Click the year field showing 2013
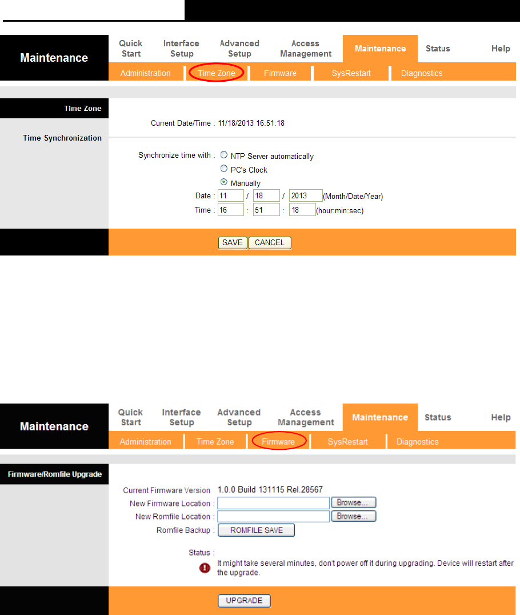The image size is (520, 615). pos(306,195)
